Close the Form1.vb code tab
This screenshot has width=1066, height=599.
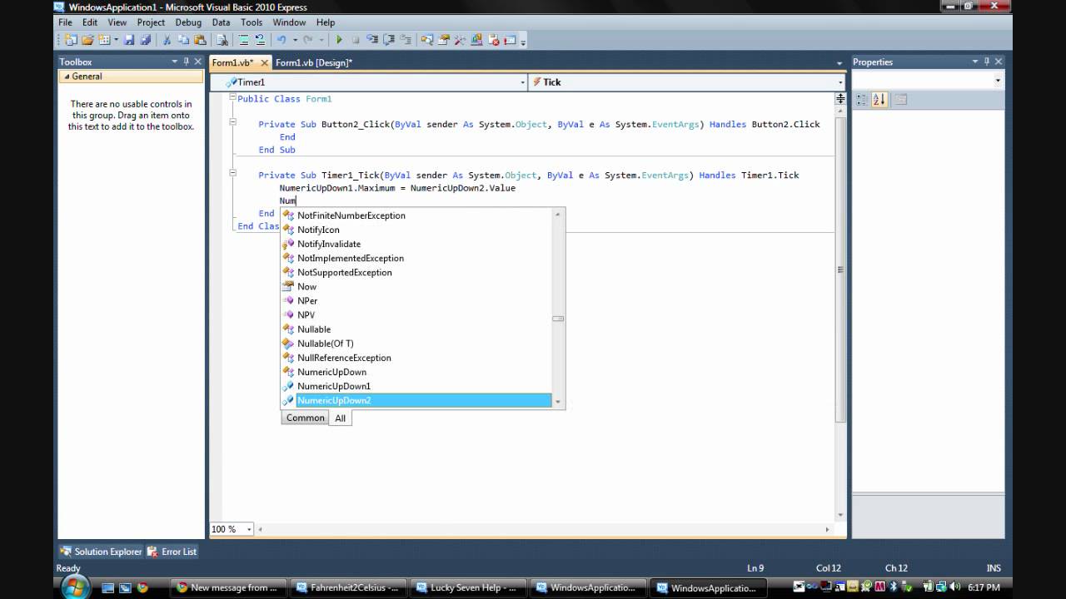click(265, 63)
